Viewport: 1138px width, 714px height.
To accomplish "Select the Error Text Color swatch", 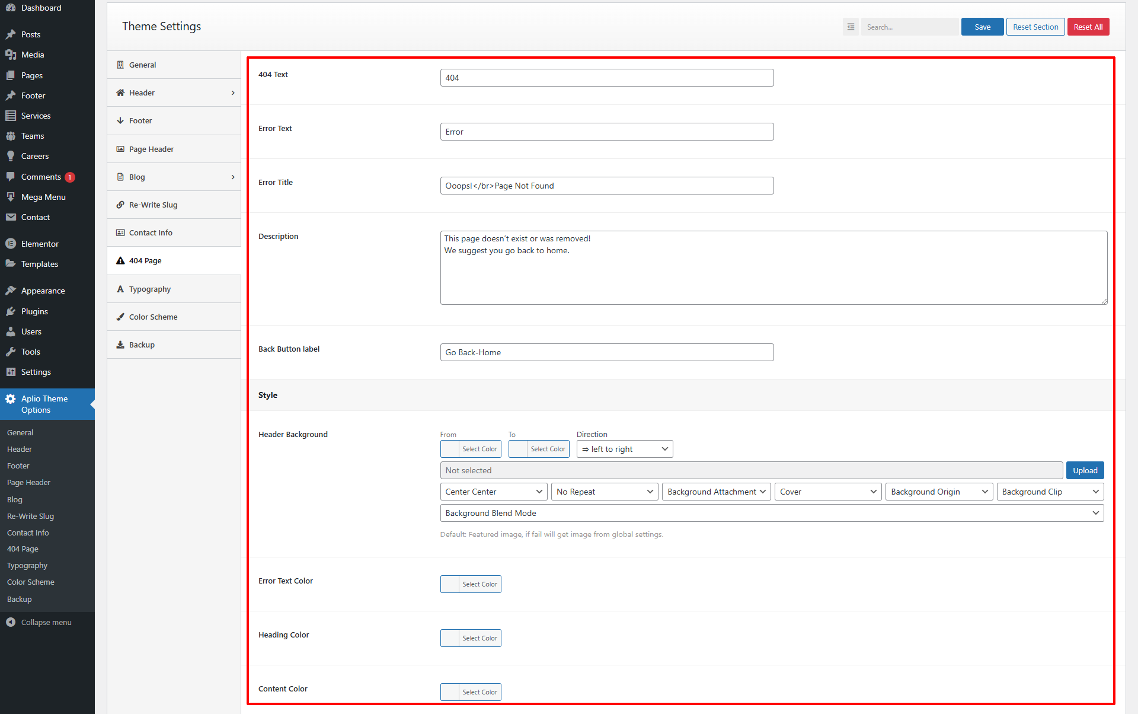I will pyautogui.click(x=450, y=584).
